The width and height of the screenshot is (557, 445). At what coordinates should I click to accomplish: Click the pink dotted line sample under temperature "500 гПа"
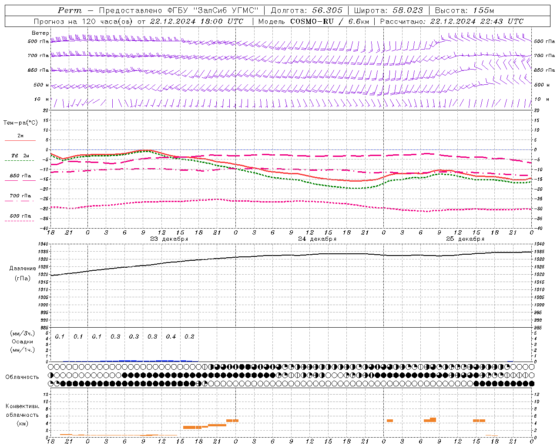click(20, 221)
